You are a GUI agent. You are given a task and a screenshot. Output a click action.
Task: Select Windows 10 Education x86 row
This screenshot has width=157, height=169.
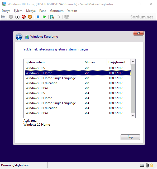point(78,83)
